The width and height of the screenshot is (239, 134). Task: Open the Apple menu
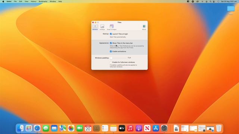[3, 1]
